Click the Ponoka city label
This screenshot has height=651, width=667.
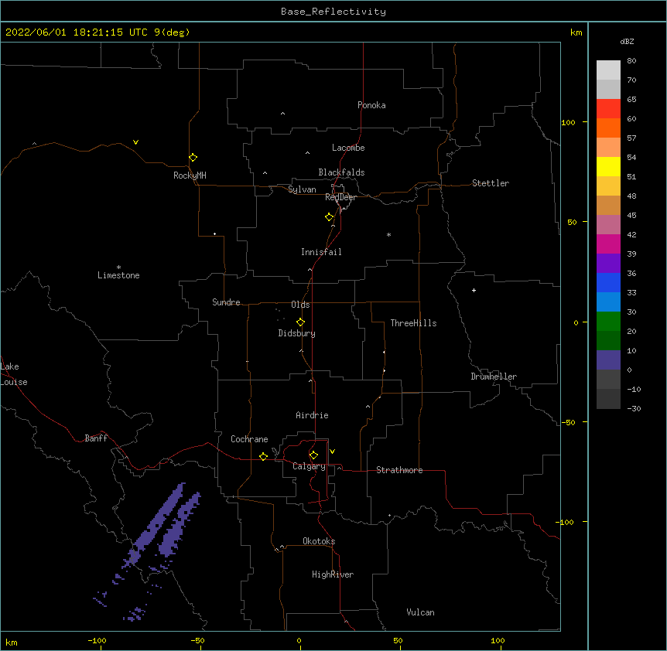coord(371,105)
